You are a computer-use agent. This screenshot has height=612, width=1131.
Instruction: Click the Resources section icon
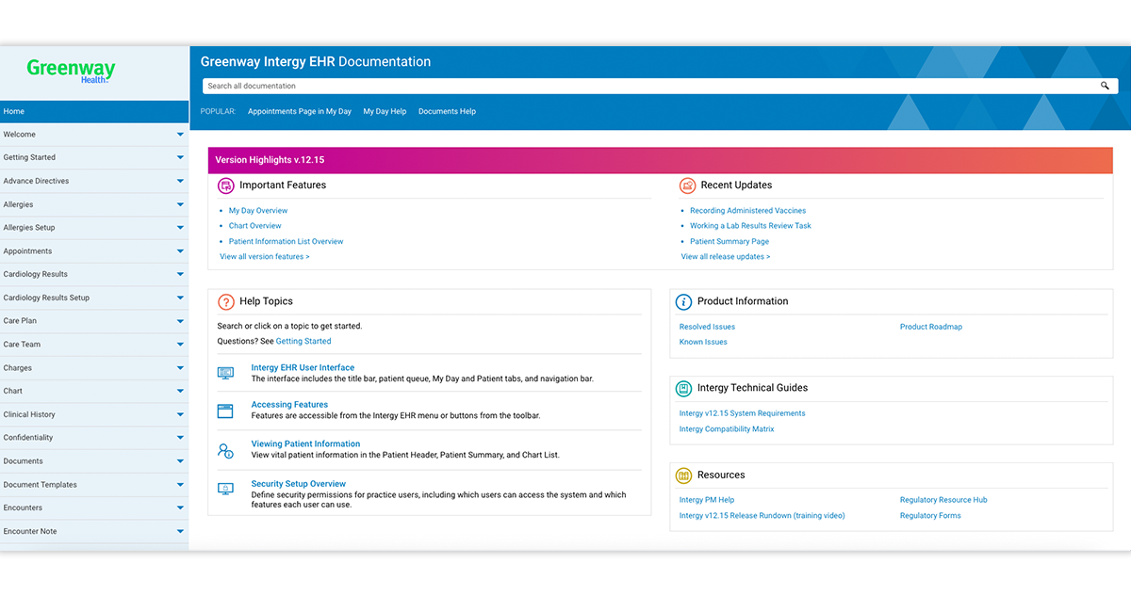[683, 475]
